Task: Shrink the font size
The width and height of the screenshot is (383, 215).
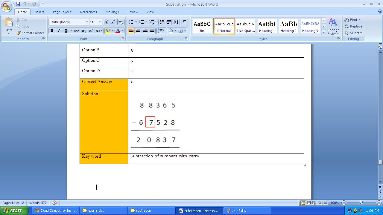Action: pyautogui.click(x=113, y=22)
